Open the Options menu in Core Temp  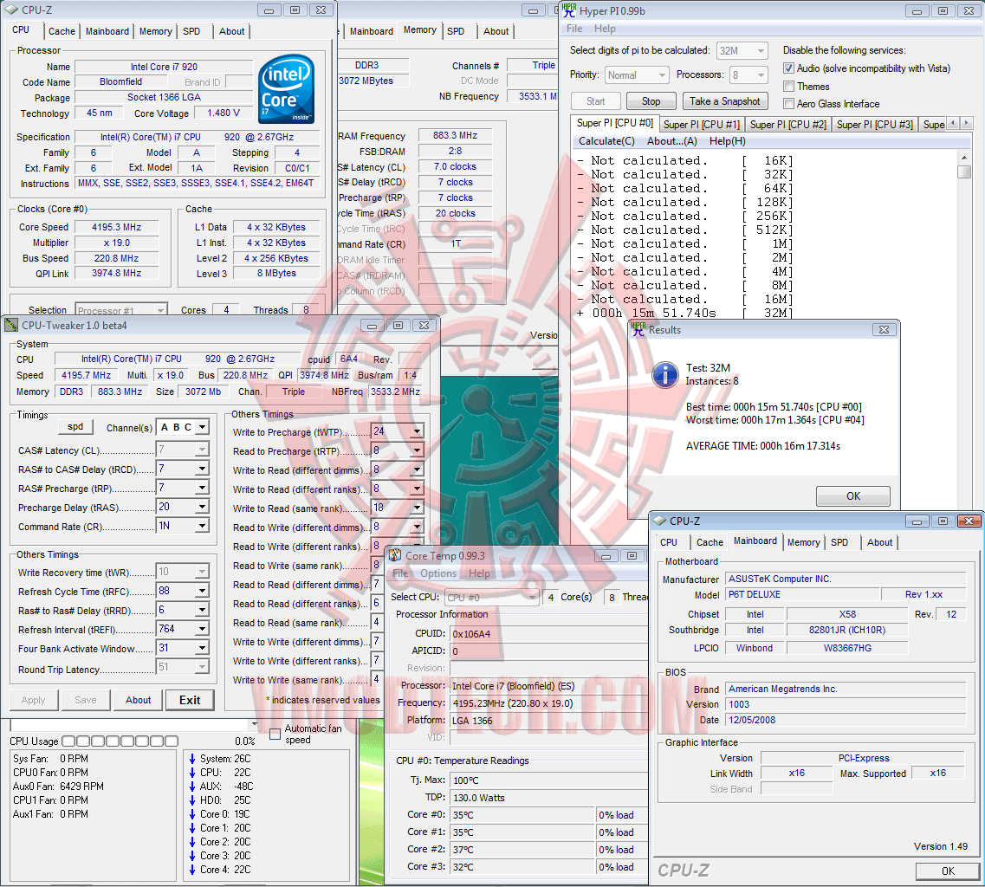(x=438, y=573)
